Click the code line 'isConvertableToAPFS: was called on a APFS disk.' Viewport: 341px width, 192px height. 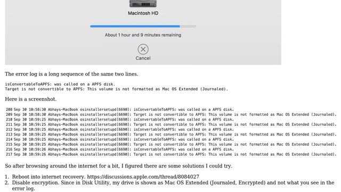click(60, 84)
